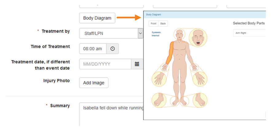Switch to Back view of body

pos(163,24)
